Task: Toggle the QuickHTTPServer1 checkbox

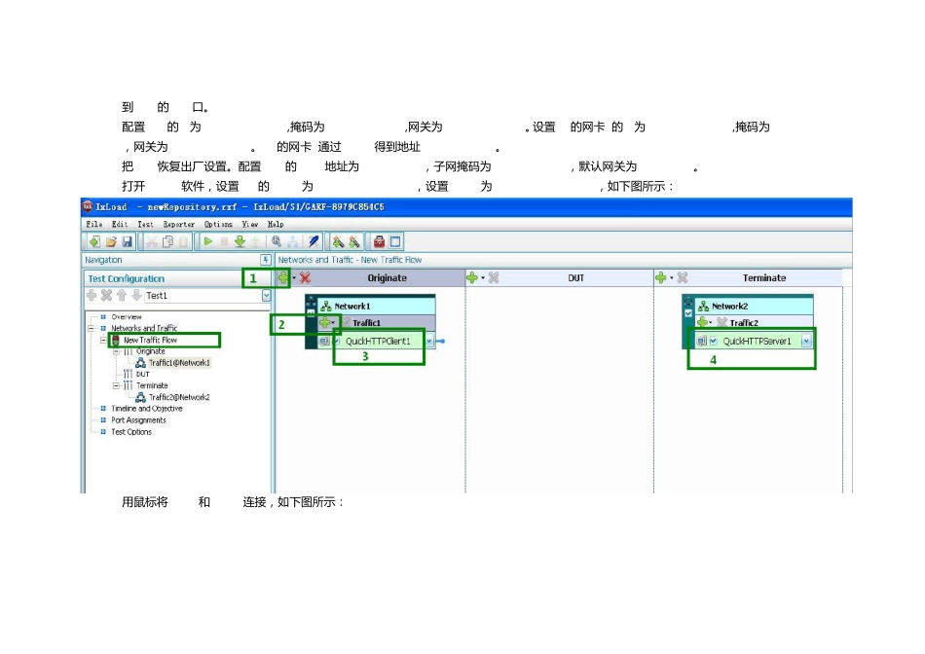Action: 713,341
